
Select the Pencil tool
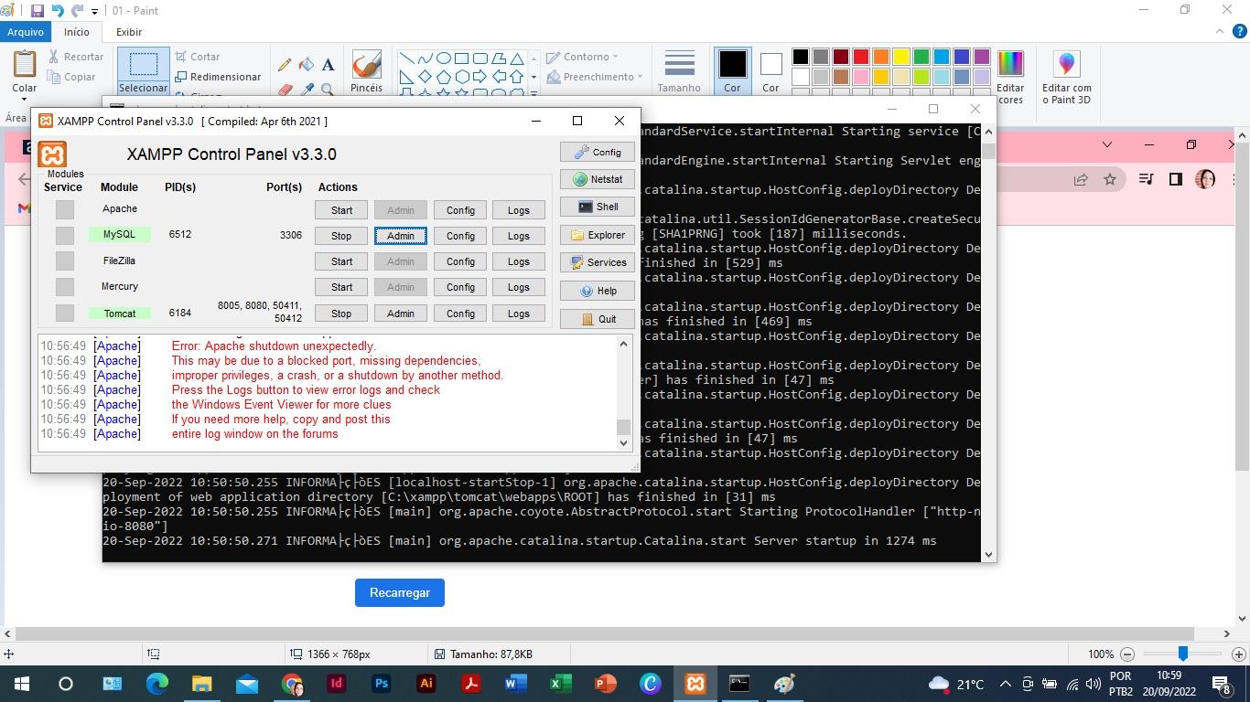285,65
